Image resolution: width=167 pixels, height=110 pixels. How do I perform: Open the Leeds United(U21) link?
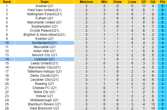(45, 63)
